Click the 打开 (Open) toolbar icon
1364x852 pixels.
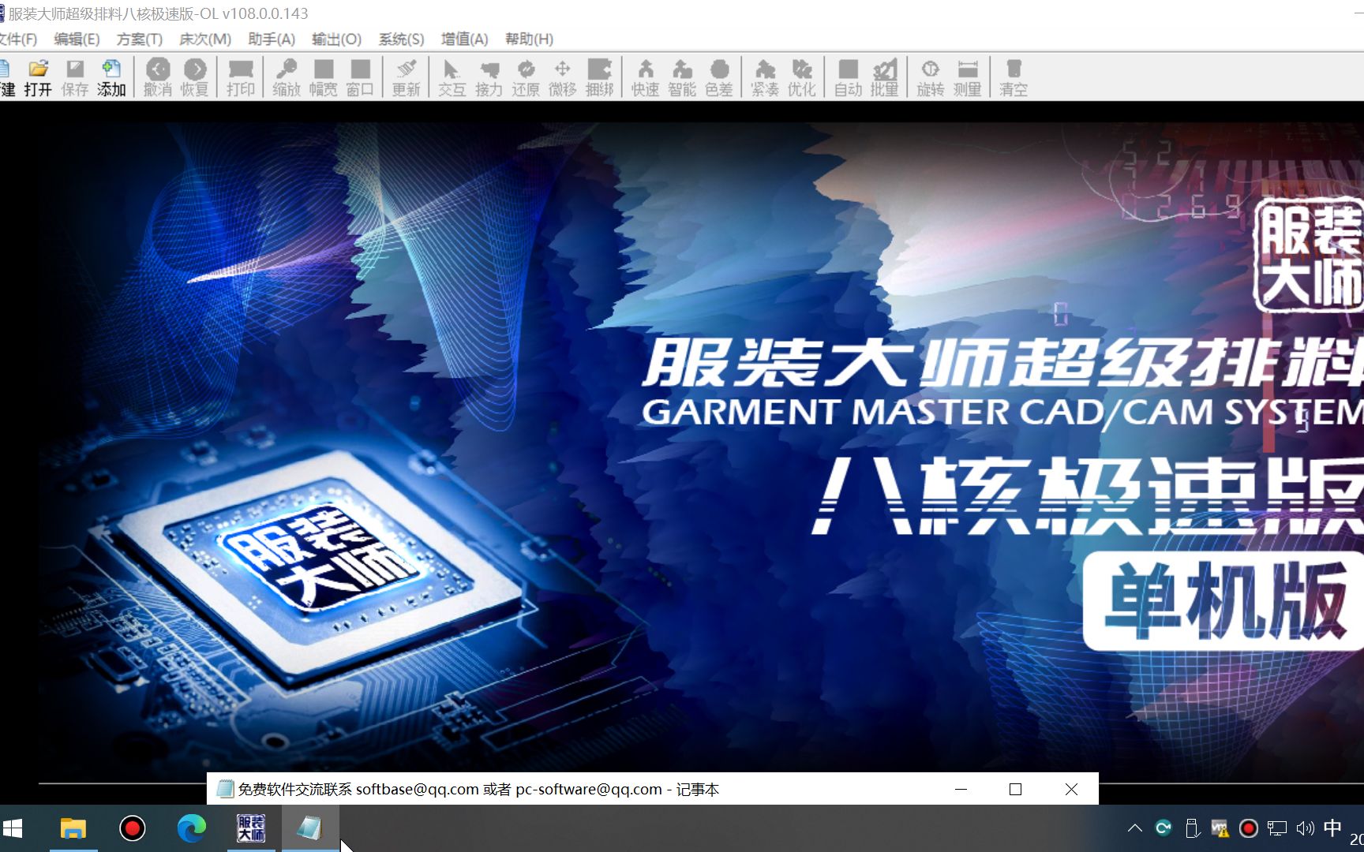point(38,77)
